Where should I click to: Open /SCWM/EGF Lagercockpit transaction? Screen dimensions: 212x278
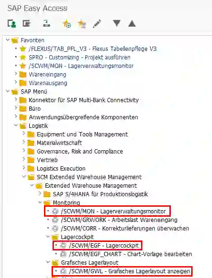point(104,246)
